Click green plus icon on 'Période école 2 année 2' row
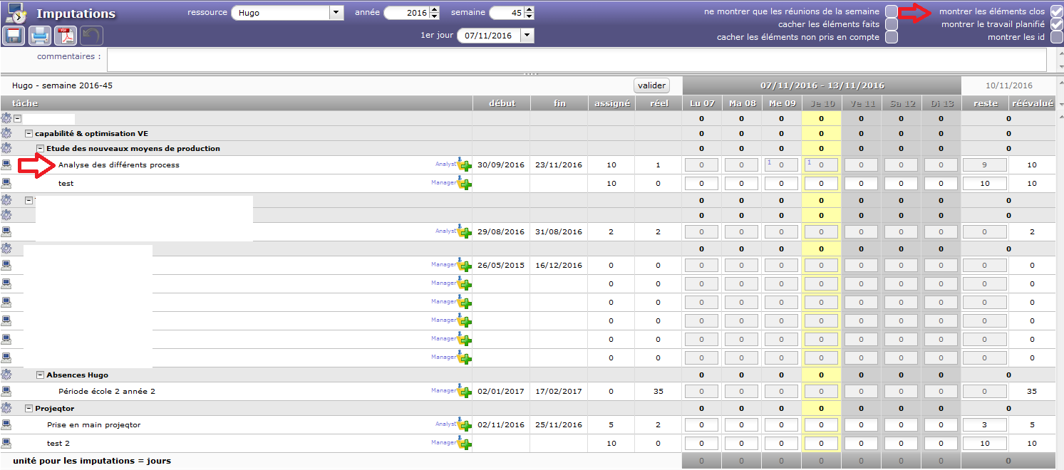 coord(465,392)
